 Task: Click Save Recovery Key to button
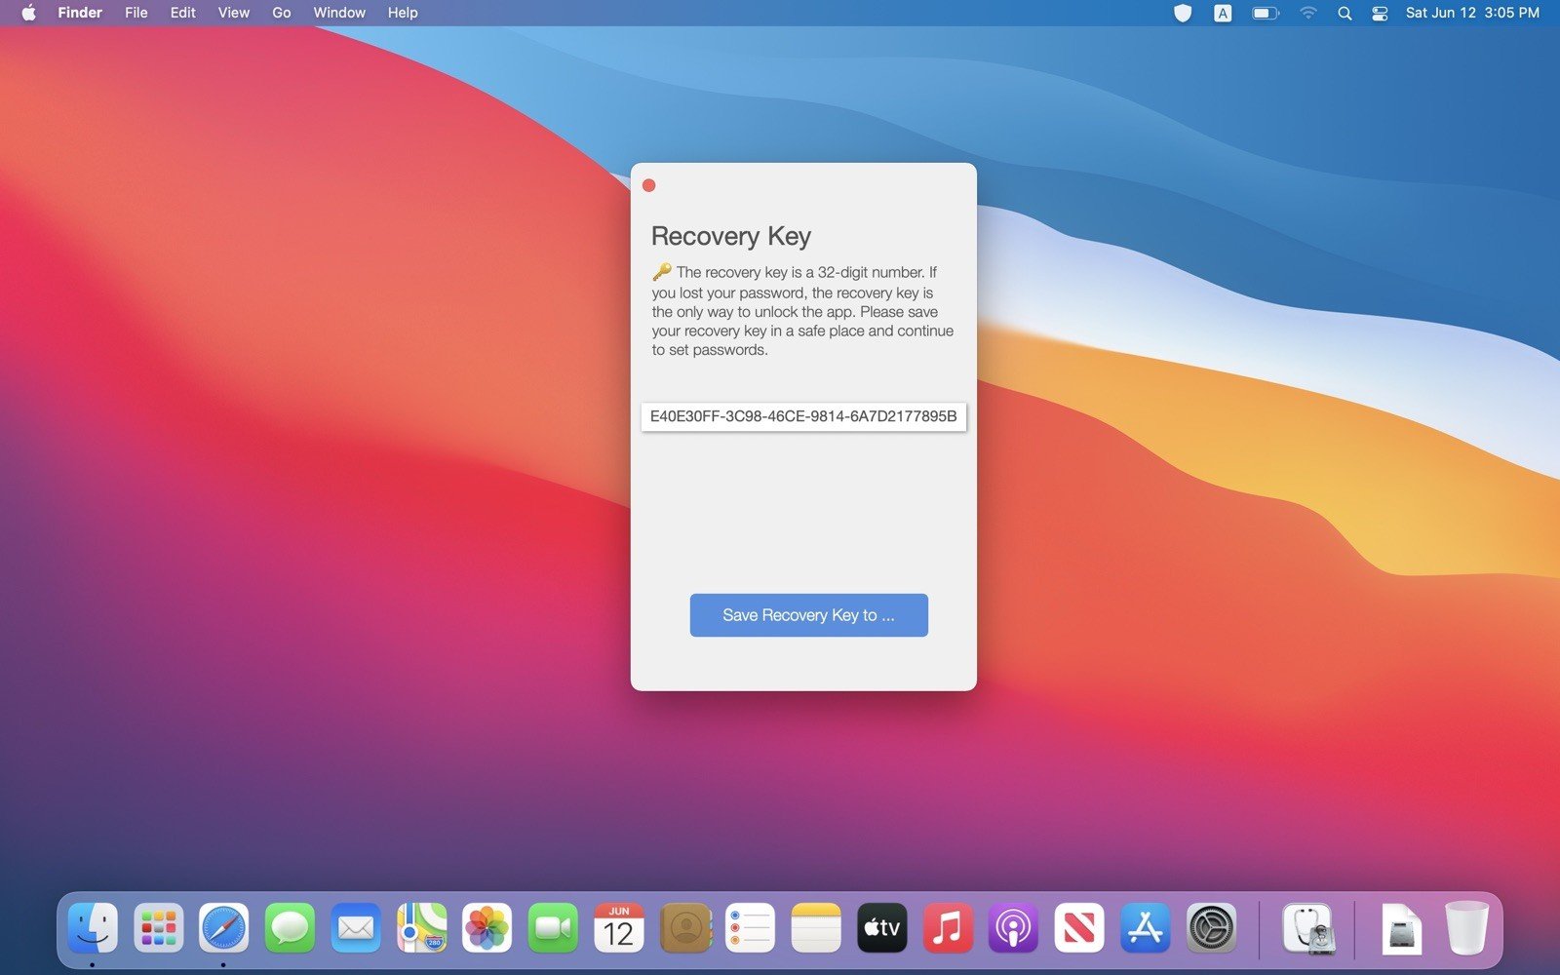pyautogui.click(x=808, y=615)
